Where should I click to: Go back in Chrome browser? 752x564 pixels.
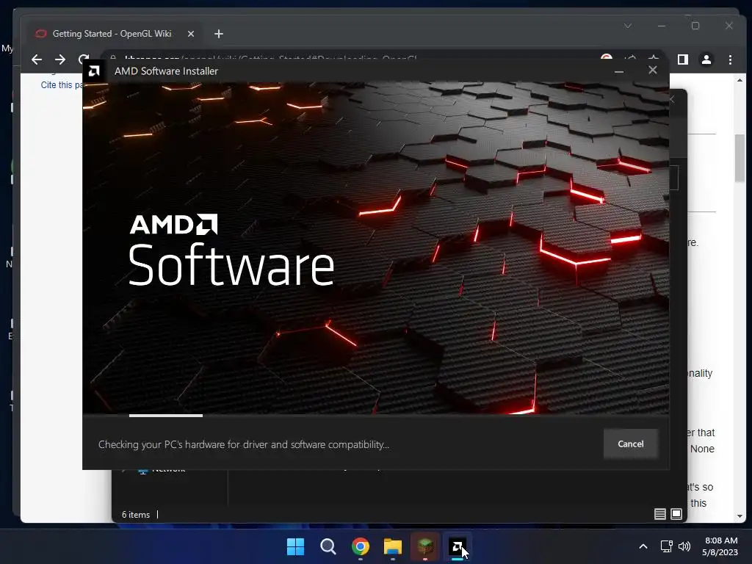37,59
